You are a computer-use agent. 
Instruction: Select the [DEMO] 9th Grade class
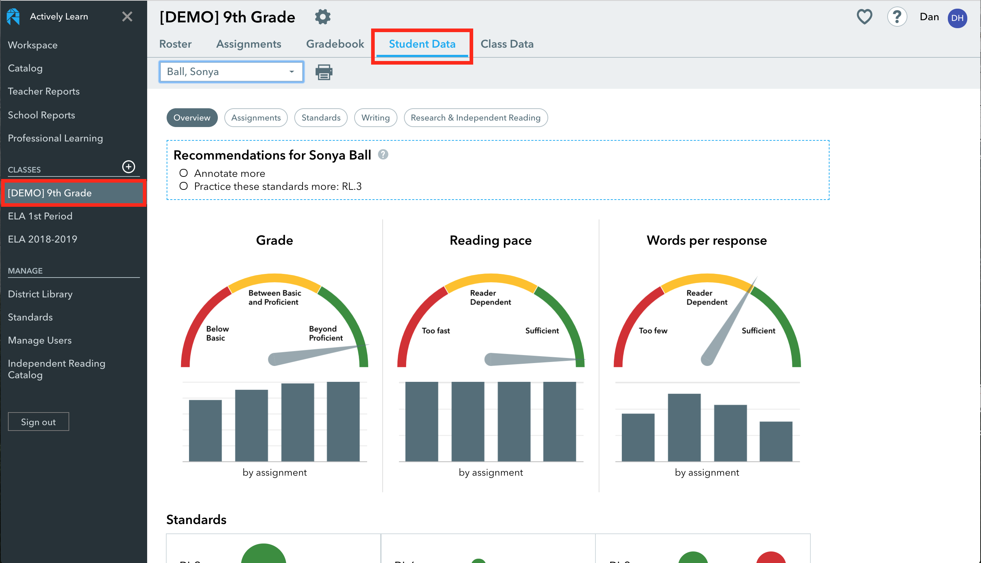(x=74, y=193)
